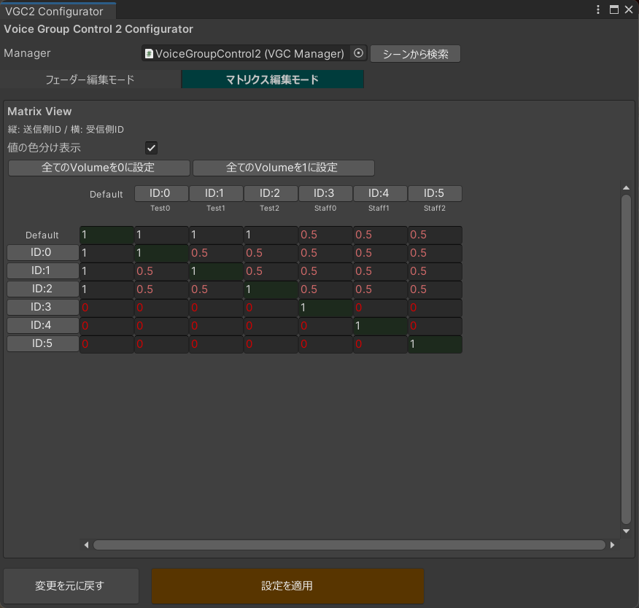
Task: Switch to フェーダー編集モード tab
Action: point(90,79)
